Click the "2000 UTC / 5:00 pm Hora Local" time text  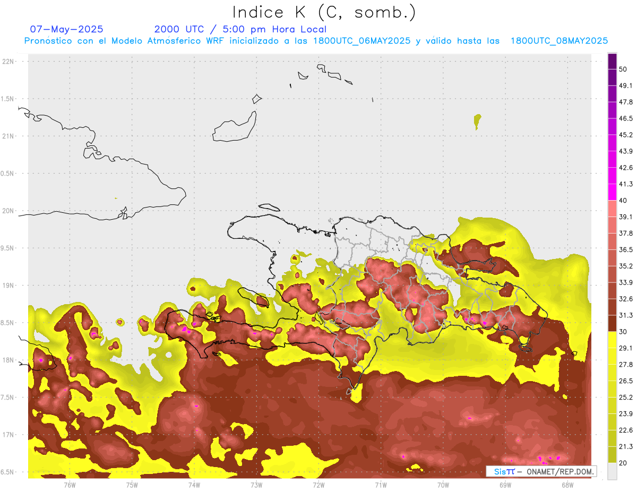click(240, 29)
